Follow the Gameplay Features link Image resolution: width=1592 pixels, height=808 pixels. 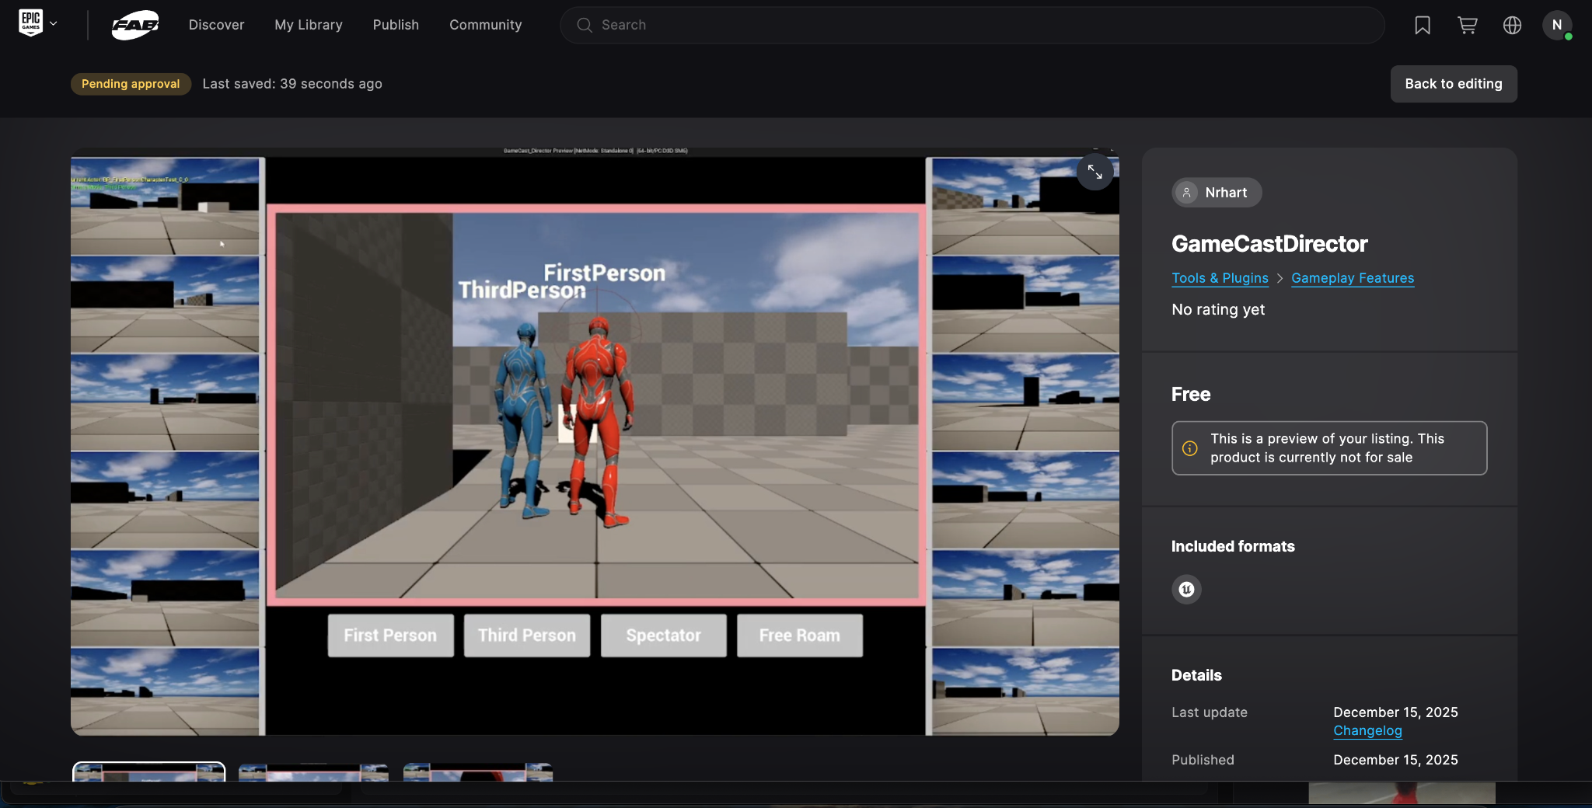(x=1353, y=278)
